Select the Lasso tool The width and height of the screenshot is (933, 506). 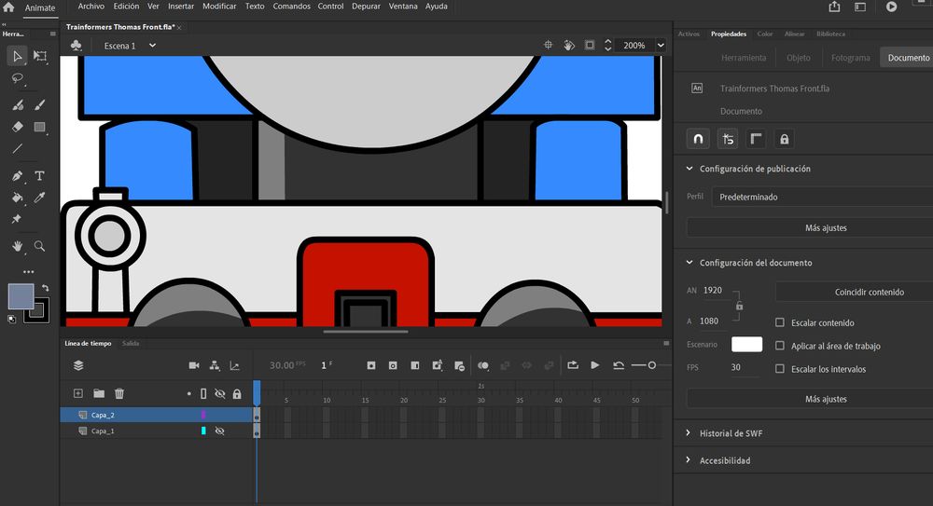point(18,79)
